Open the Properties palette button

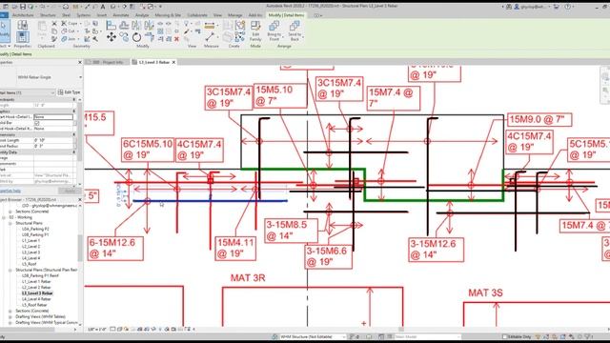click(22, 37)
